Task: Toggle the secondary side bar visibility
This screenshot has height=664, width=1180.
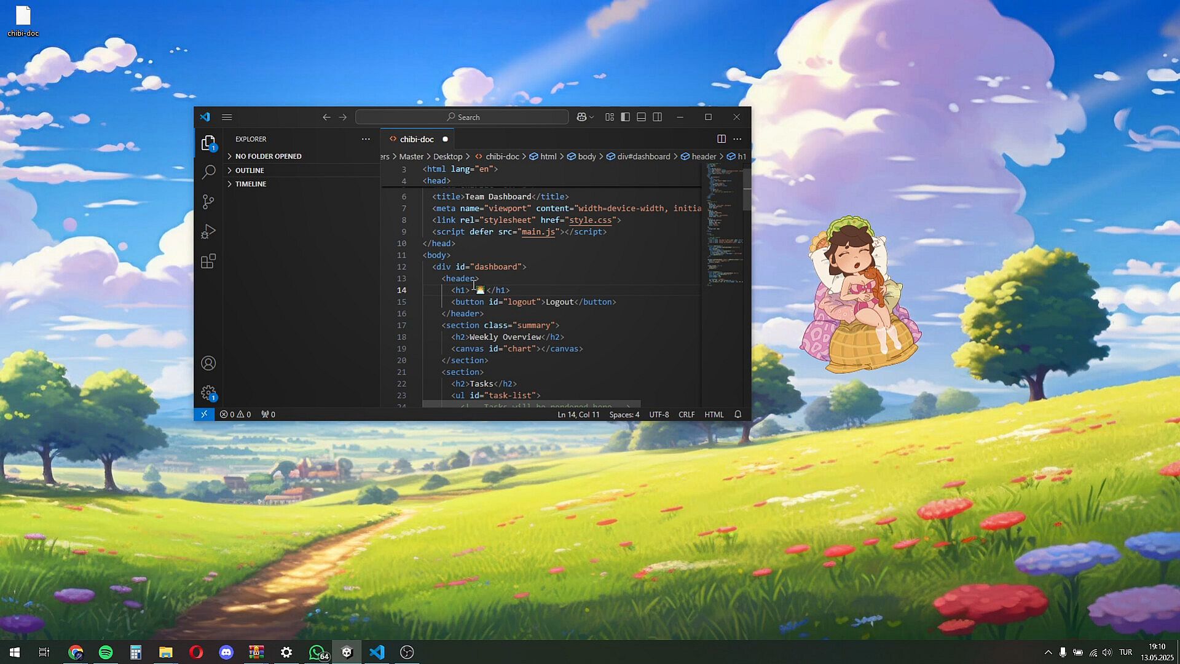Action: tap(657, 117)
